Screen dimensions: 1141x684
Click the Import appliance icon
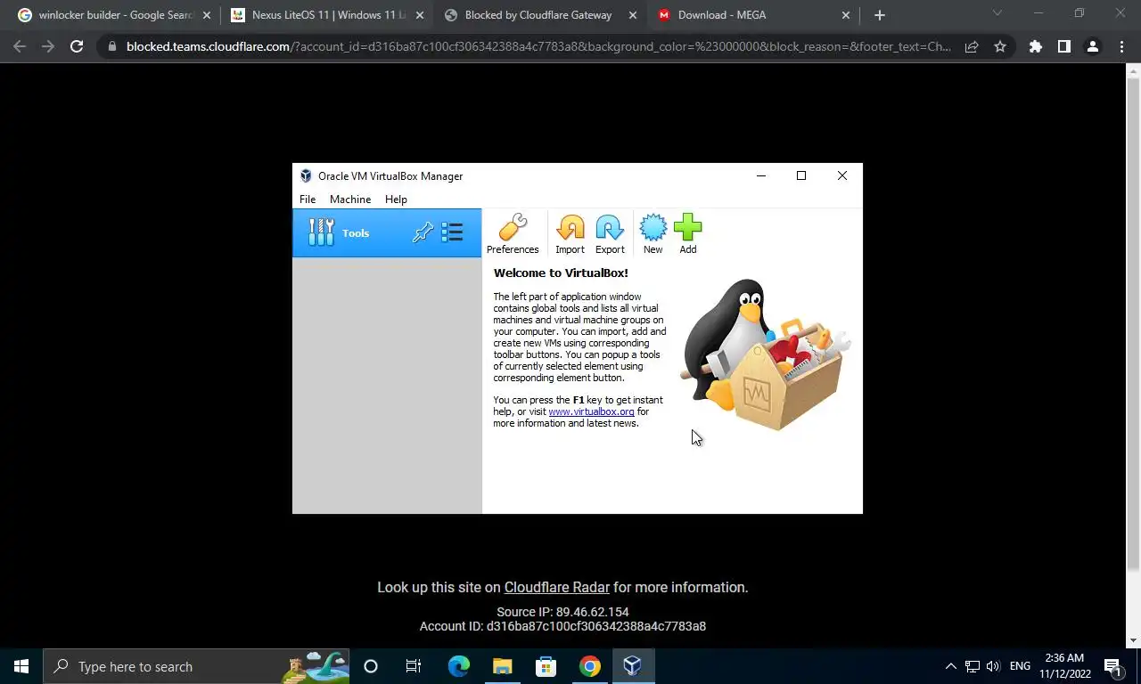(570, 234)
